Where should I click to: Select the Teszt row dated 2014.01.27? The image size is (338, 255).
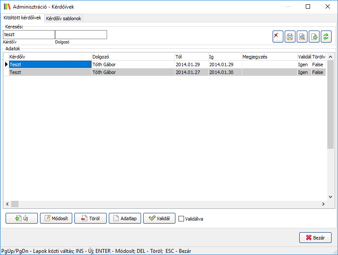tap(49, 73)
